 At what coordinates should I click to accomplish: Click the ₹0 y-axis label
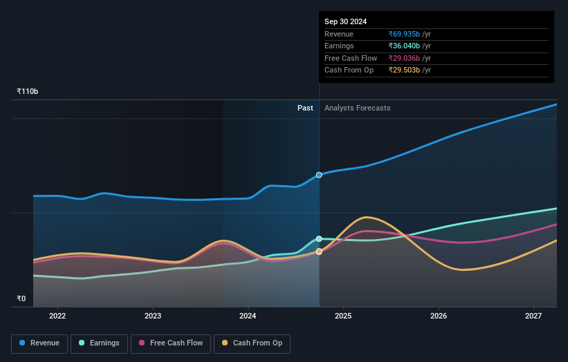21,298
